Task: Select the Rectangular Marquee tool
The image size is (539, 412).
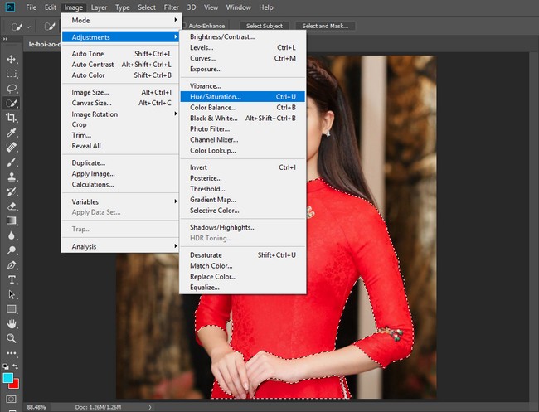Action: click(12, 74)
